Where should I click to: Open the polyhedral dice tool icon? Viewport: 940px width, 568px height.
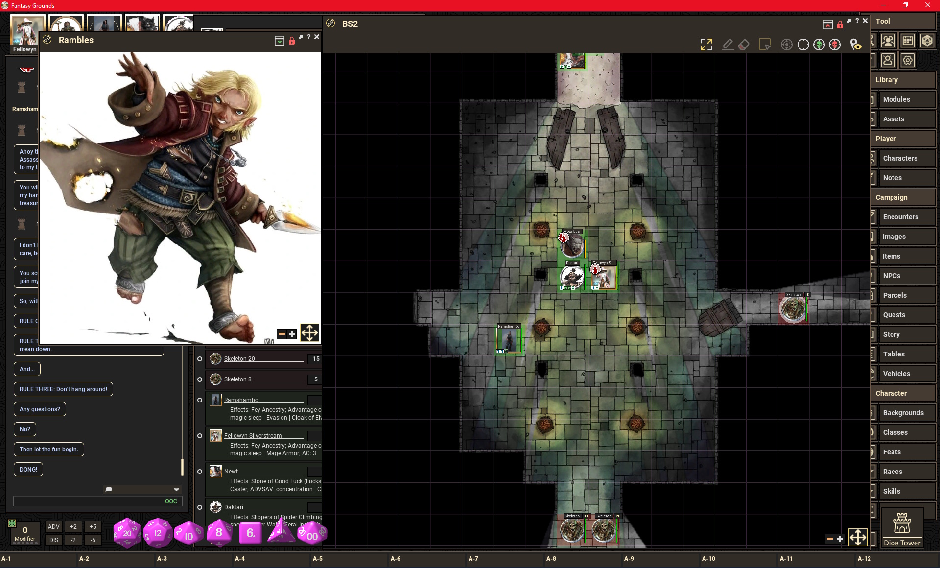click(x=927, y=41)
